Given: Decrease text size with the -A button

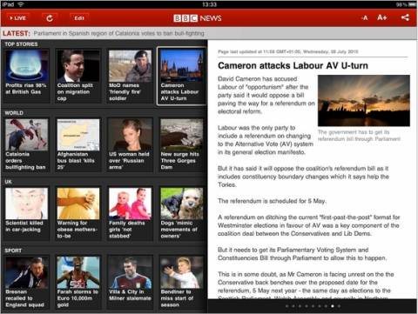Looking at the screenshot, I should (364, 18).
